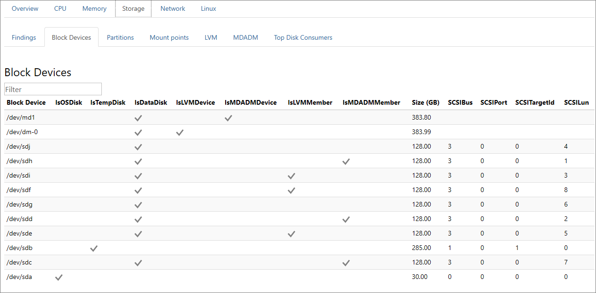Screen dimensions: 596x293
Task: Switch to the Partitions sub-tab
Action: coord(120,37)
